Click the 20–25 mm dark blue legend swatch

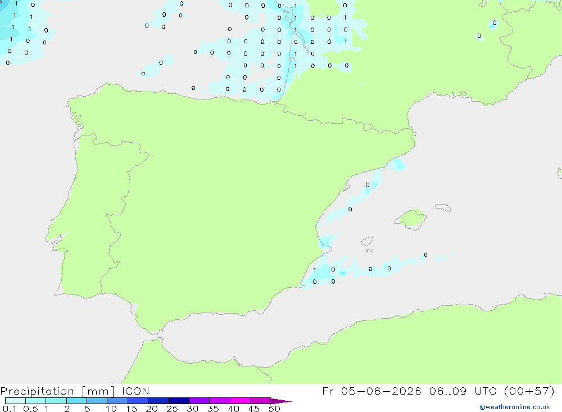pyautogui.click(x=158, y=401)
